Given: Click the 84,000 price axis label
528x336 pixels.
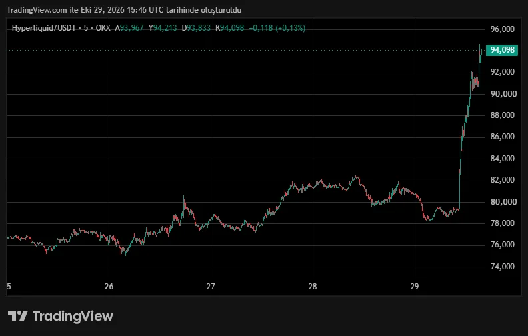Looking at the screenshot, I should tap(503, 159).
